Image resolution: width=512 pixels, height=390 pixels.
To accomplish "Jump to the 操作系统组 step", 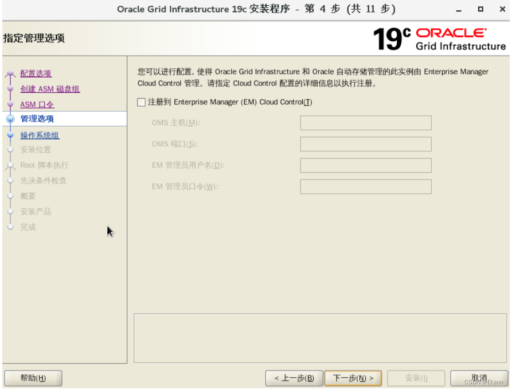I will (40, 135).
